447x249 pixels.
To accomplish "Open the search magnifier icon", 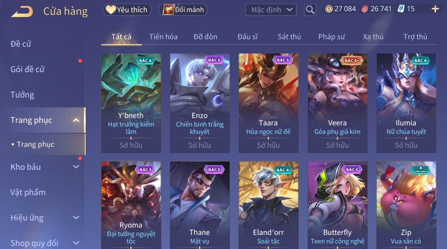I will coord(310,10).
